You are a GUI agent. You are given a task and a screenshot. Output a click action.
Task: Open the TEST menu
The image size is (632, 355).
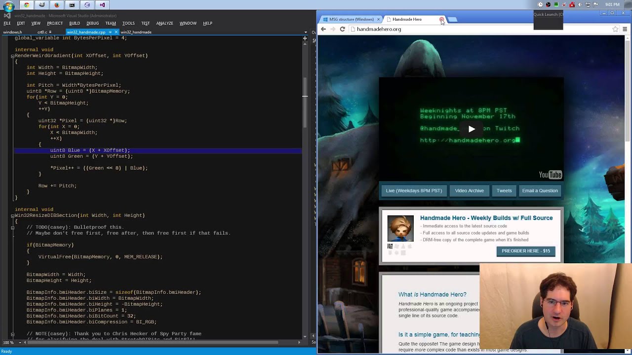tap(145, 23)
